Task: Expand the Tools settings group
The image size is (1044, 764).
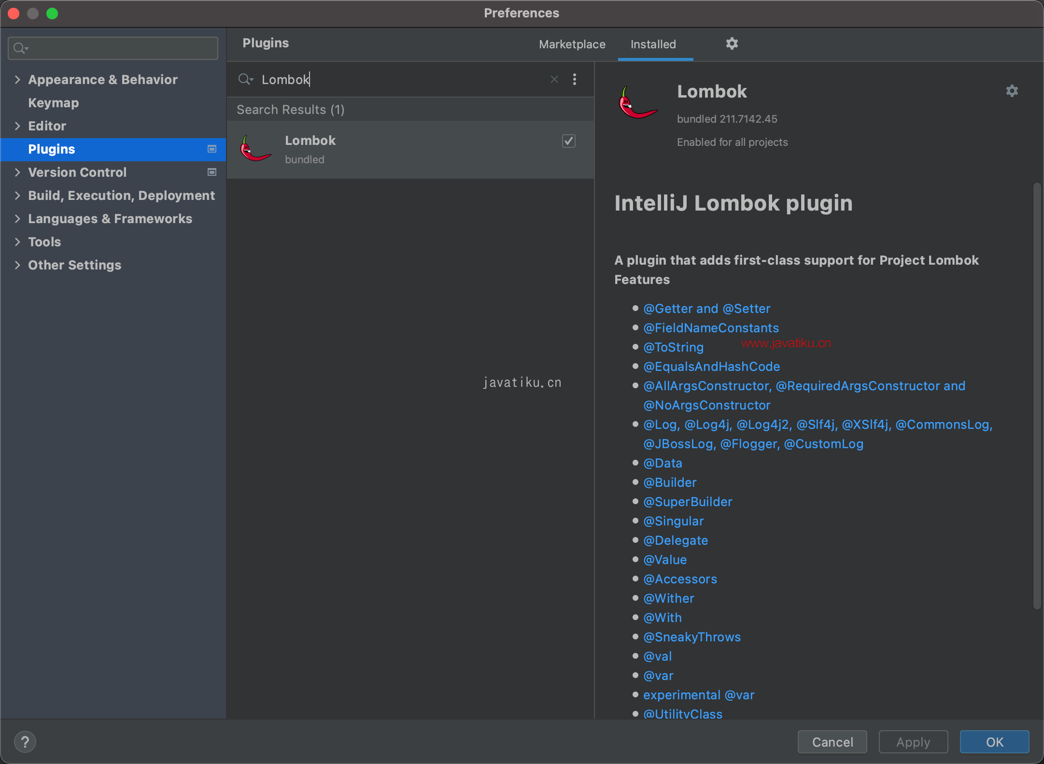Action: (18, 242)
